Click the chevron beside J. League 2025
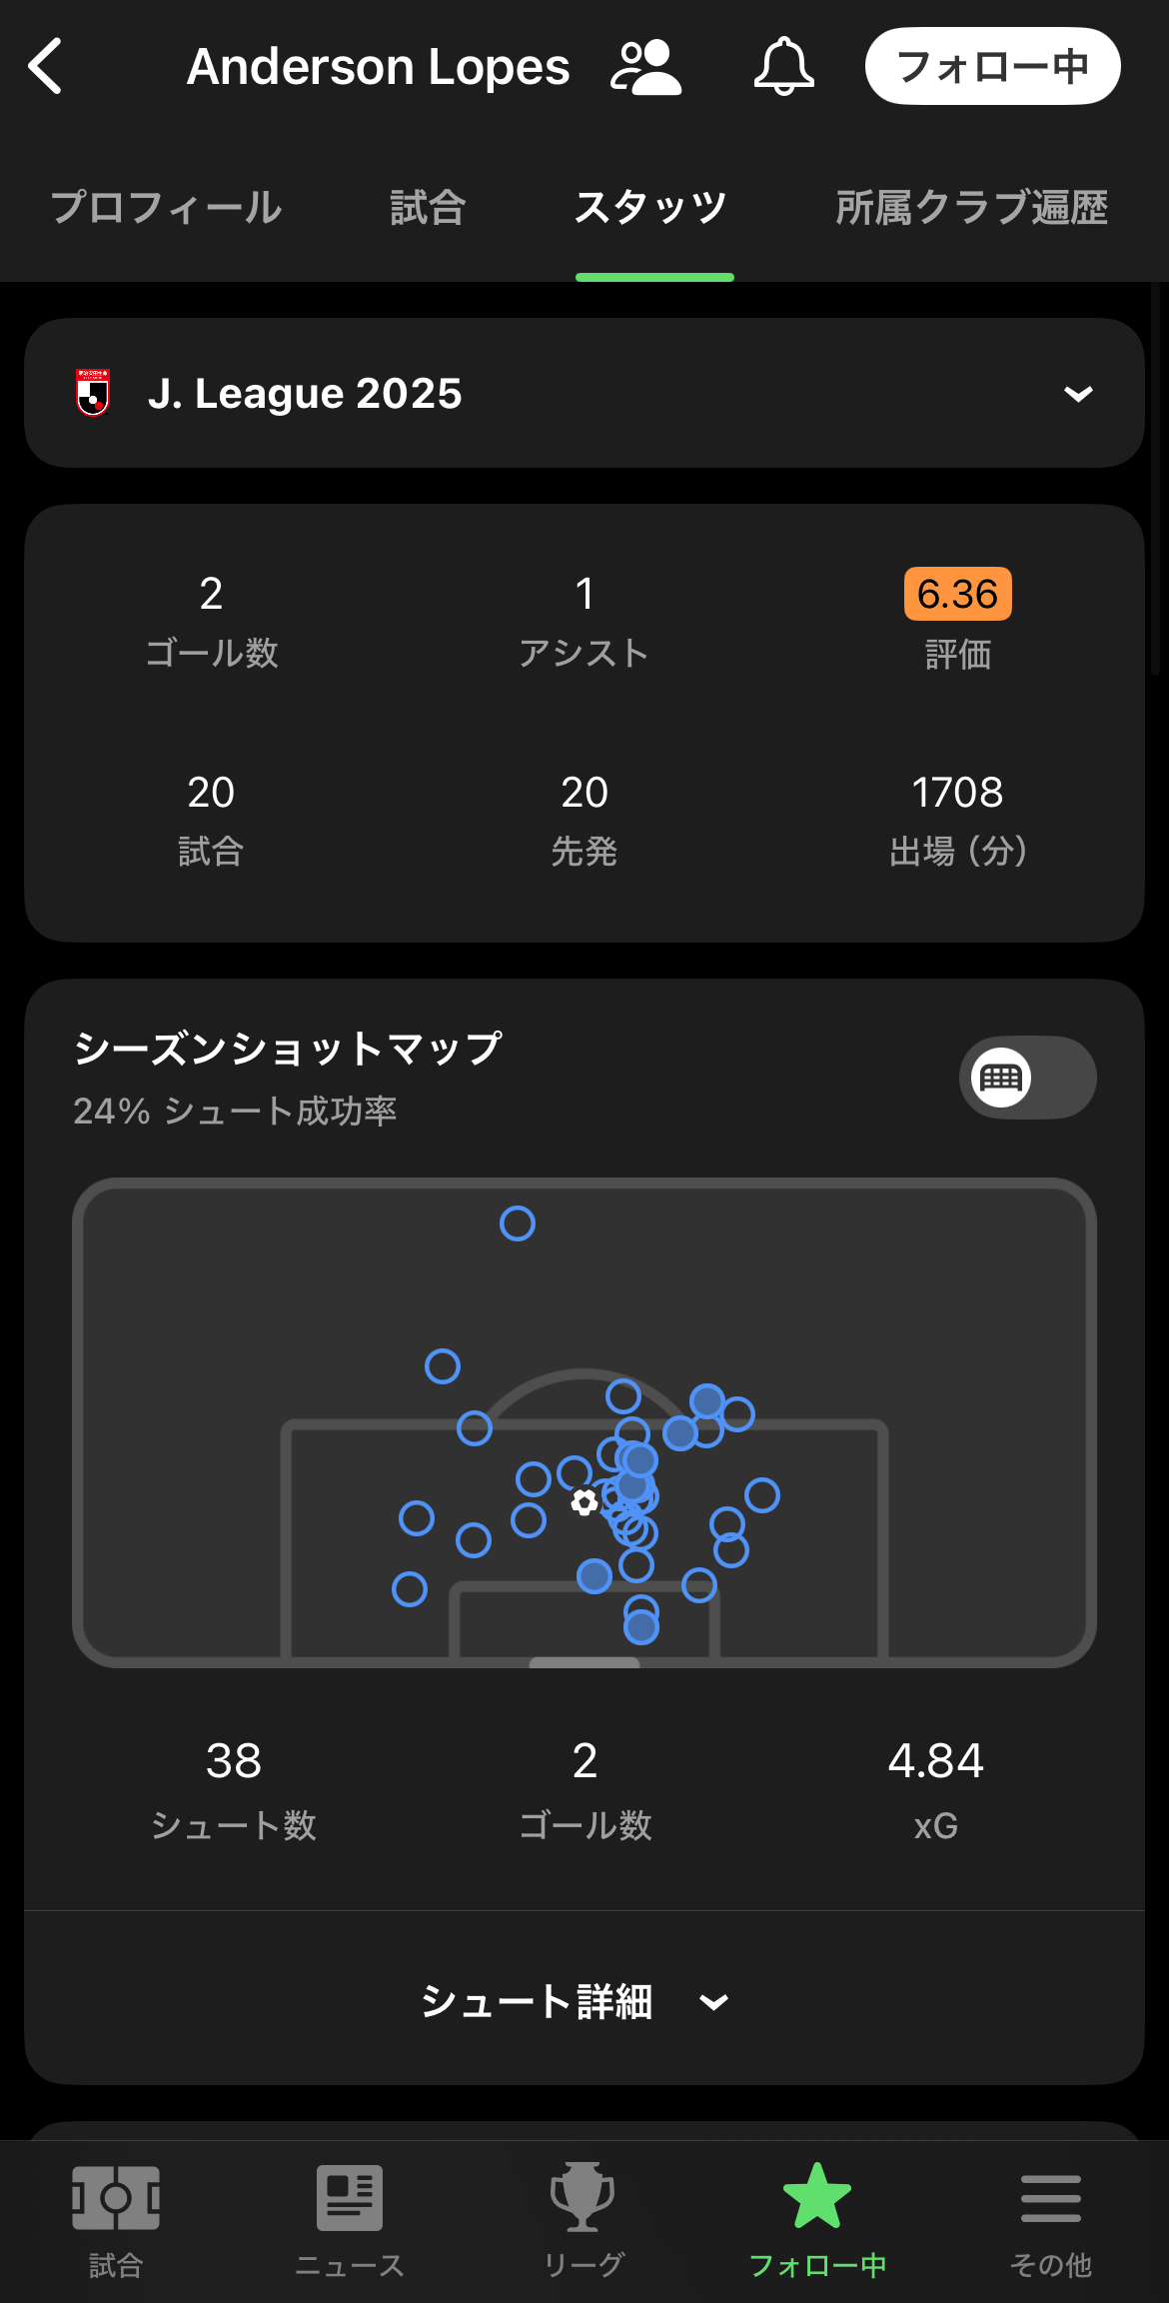Screen dimensions: 1169x2303 [x=1078, y=394]
